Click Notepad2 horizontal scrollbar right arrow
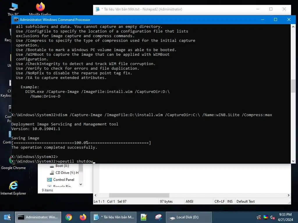Viewport: 298px width, 223px height. coord(288,195)
